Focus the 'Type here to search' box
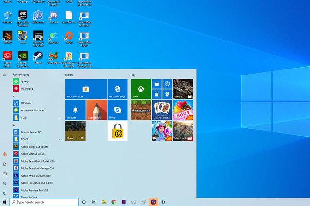Screen dimensions: 310x206 point(44,202)
